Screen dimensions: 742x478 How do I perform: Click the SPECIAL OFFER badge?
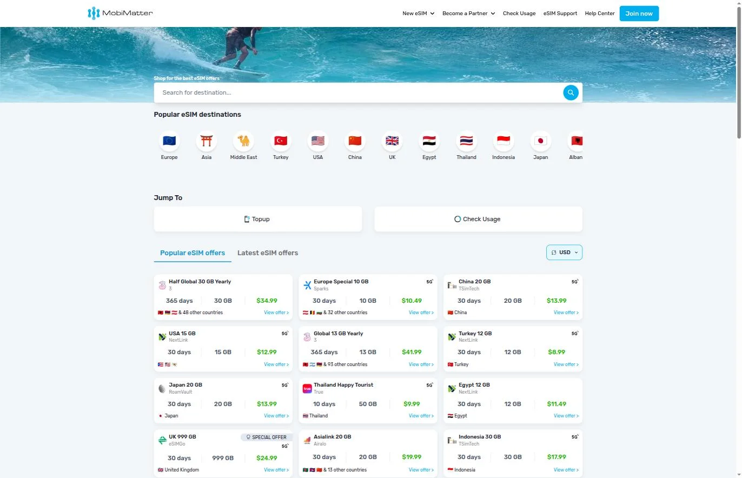click(x=267, y=437)
